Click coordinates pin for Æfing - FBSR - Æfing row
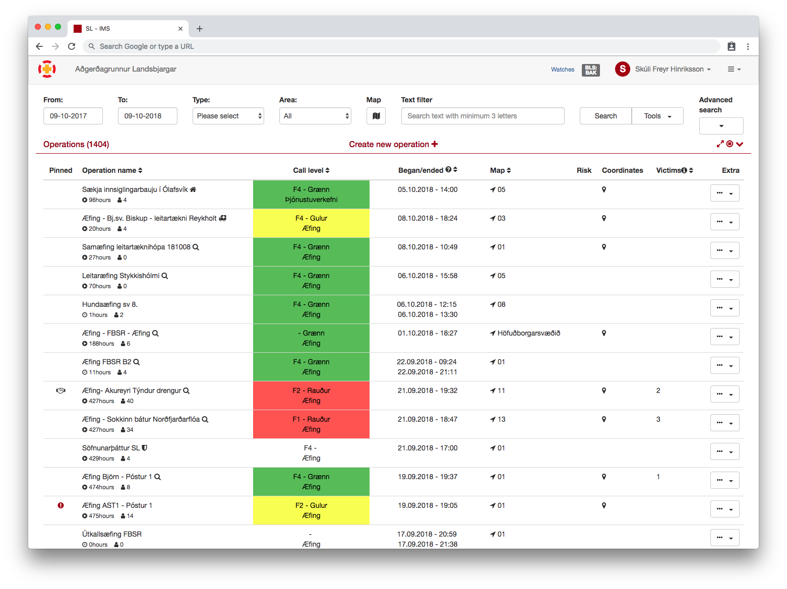 [x=604, y=333]
